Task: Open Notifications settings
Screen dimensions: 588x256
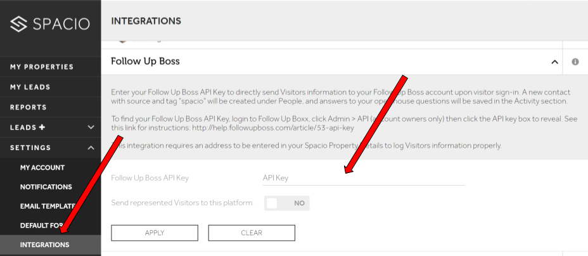Action: [50, 187]
